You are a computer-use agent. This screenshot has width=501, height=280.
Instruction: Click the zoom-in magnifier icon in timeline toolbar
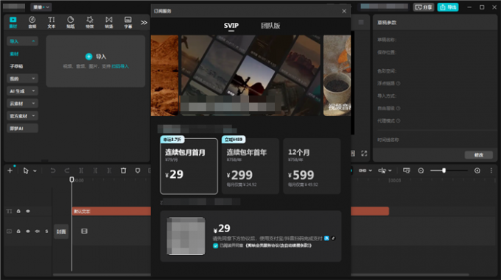(x=477, y=170)
